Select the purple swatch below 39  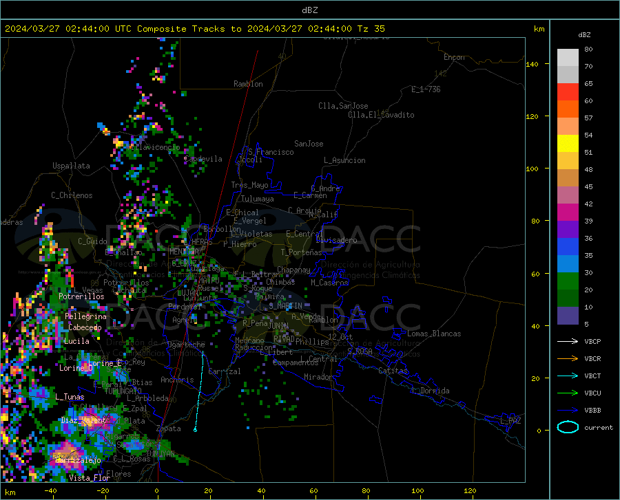568,230
